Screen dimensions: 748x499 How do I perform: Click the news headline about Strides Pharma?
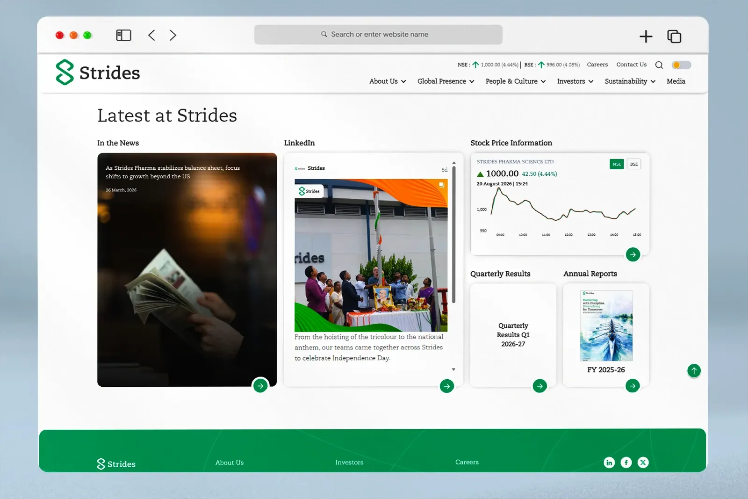(173, 172)
